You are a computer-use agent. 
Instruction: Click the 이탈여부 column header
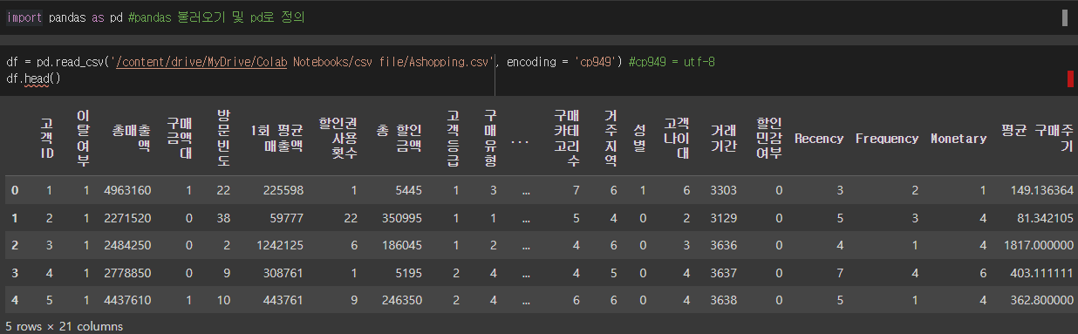[x=83, y=139]
